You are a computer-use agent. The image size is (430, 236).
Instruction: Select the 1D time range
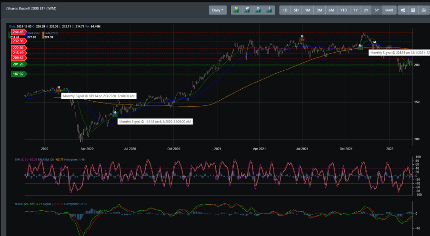point(285,10)
